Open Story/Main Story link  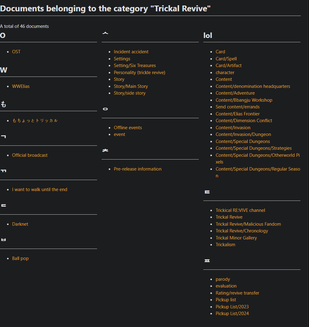tap(131, 86)
